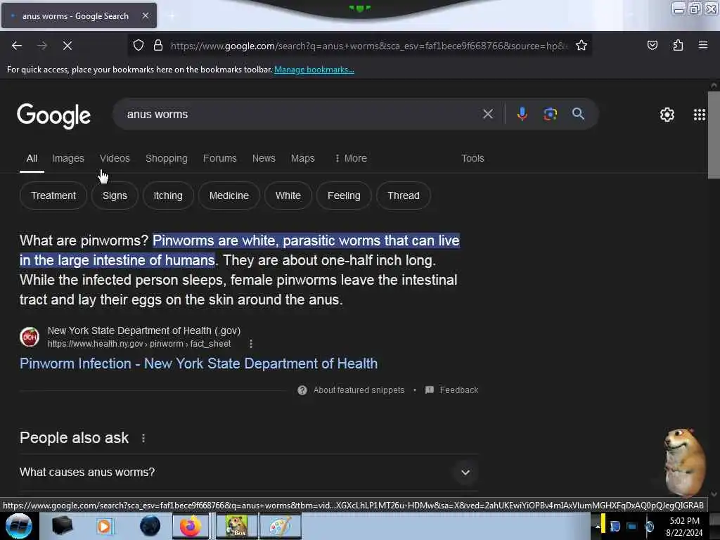Go forward with the forward arrow
Viewport: 720px width, 540px height.
[41, 46]
